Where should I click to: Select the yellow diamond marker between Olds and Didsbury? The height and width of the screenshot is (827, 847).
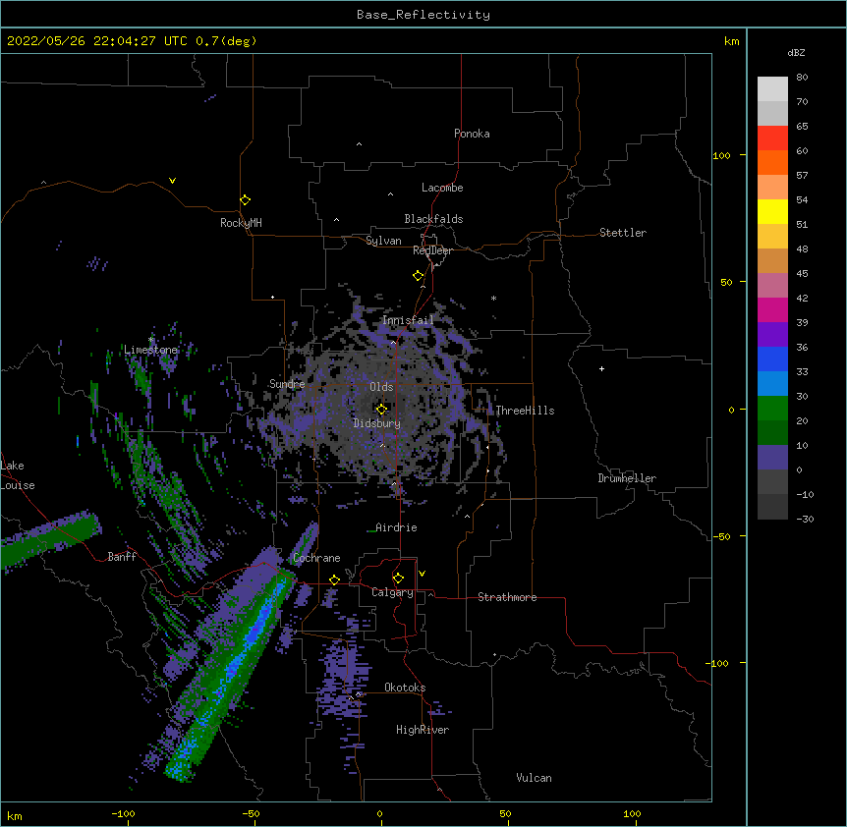pyautogui.click(x=381, y=409)
